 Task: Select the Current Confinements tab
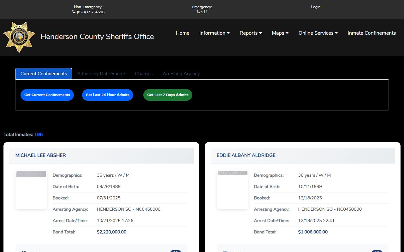[44, 74]
